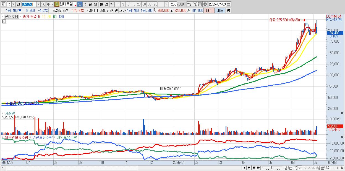This screenshot has width=345, height=171.
Task: Toggle the 기관보유수량 indicator box
Action: (30, 137)
